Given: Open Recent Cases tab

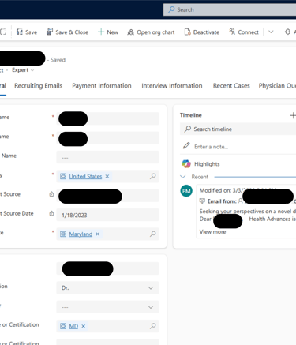Looking at the screenshot, I should (231, 86).
